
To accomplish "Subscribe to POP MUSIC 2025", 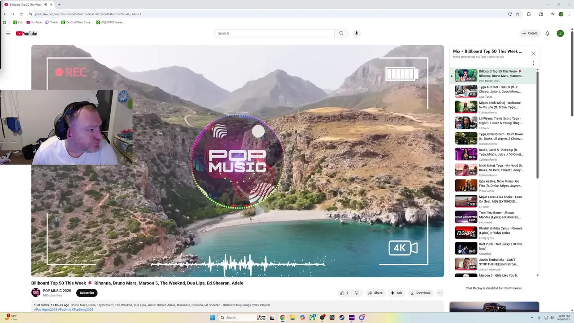I will pyautogui.click(x=87, y=293).
